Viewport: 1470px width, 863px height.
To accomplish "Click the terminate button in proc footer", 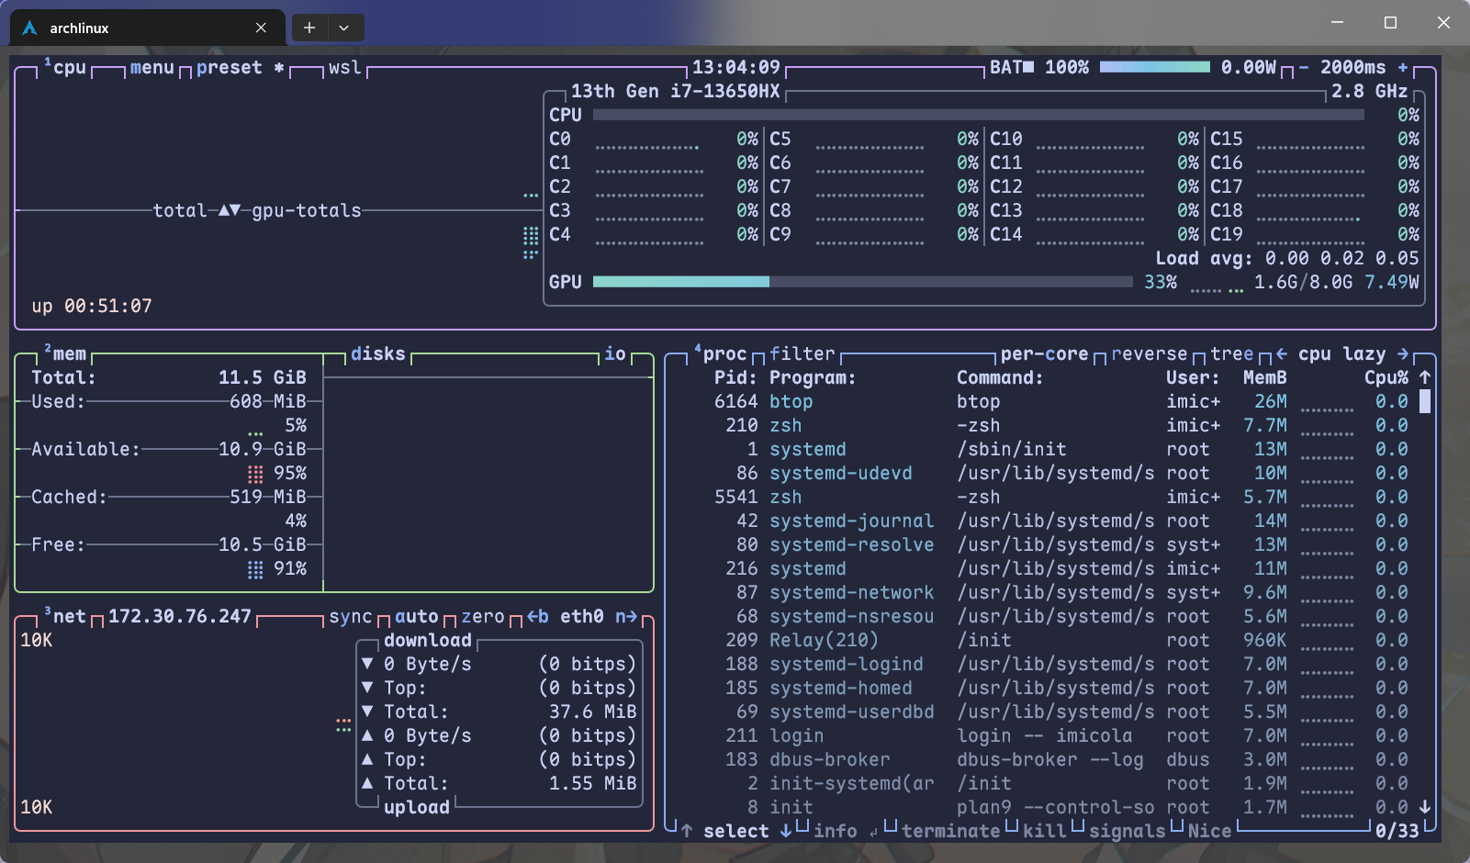I will [x=950, y=831].
